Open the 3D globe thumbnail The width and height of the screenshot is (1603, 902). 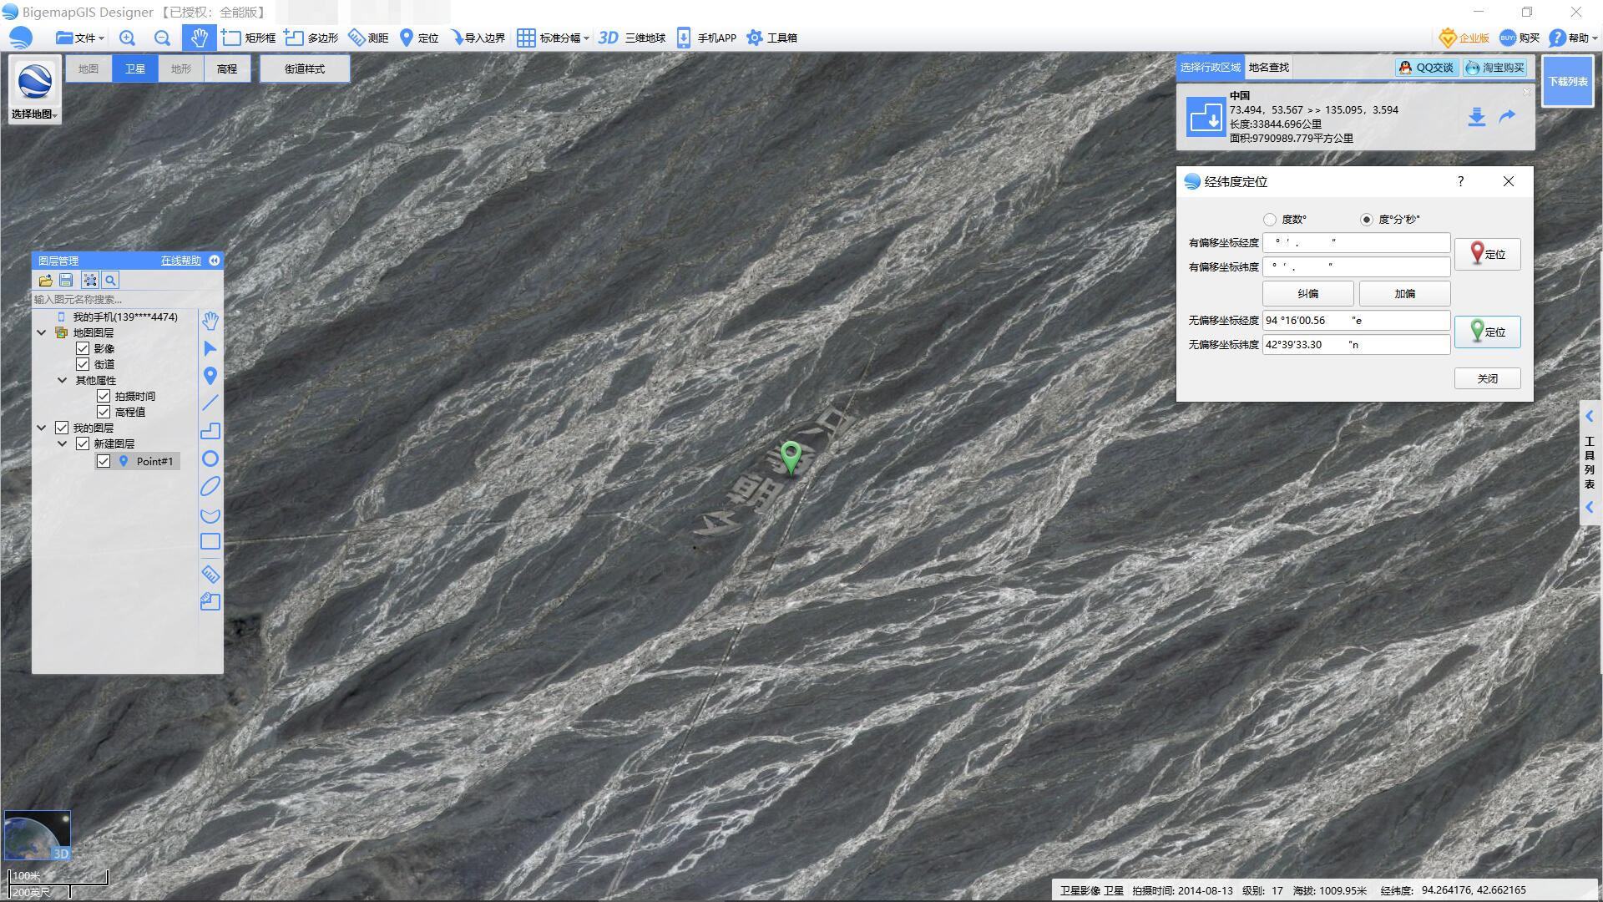(37, 835)
